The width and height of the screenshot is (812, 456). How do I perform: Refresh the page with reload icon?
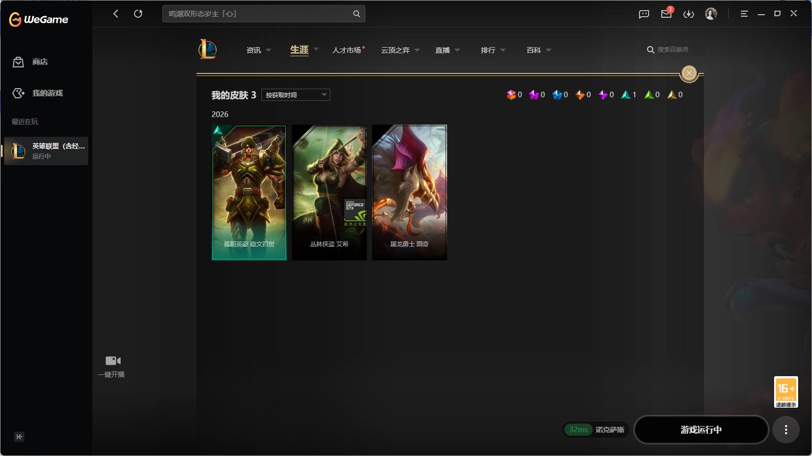tap(138, 14)
